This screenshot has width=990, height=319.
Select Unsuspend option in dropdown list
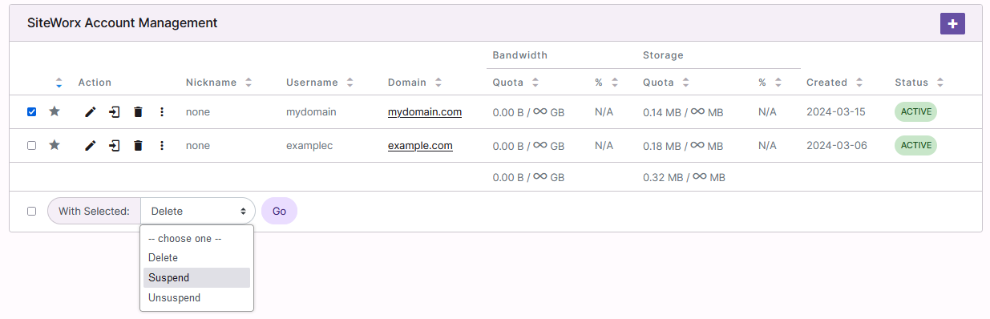point(197,297)
